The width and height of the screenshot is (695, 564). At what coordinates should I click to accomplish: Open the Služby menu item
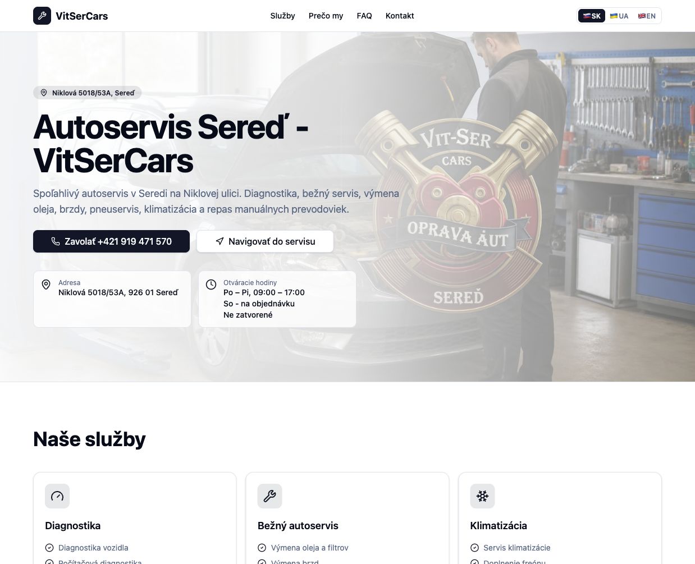tap(282, 16)
